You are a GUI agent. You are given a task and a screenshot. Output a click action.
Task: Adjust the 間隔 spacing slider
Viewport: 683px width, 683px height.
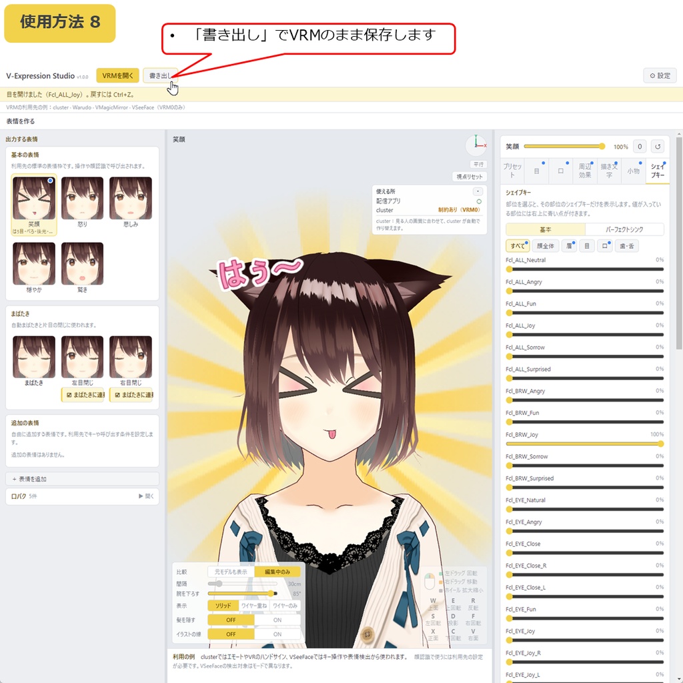click(243, 584)
